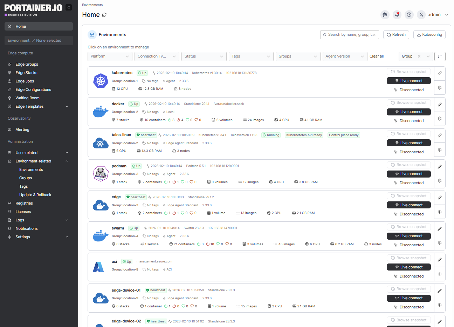The image size is (454, 327).
Task: Go to Home in the sidebar
Action: (x=39, y=26)
